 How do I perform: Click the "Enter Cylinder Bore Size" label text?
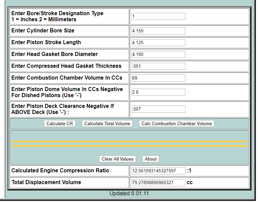pos(43,31)
